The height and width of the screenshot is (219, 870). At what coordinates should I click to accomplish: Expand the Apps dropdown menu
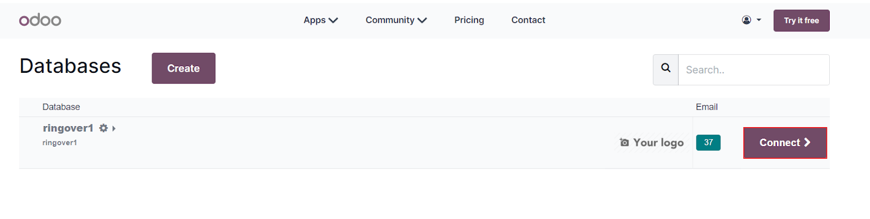321,20
